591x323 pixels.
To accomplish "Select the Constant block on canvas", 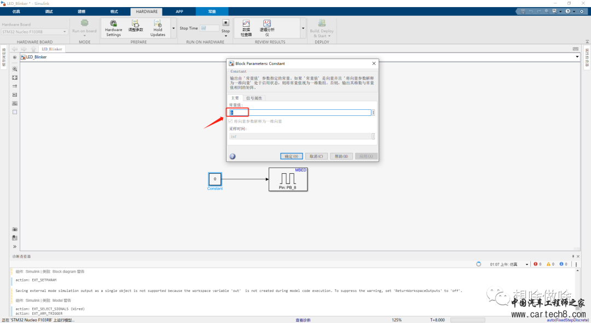I will tap(215, 179).
